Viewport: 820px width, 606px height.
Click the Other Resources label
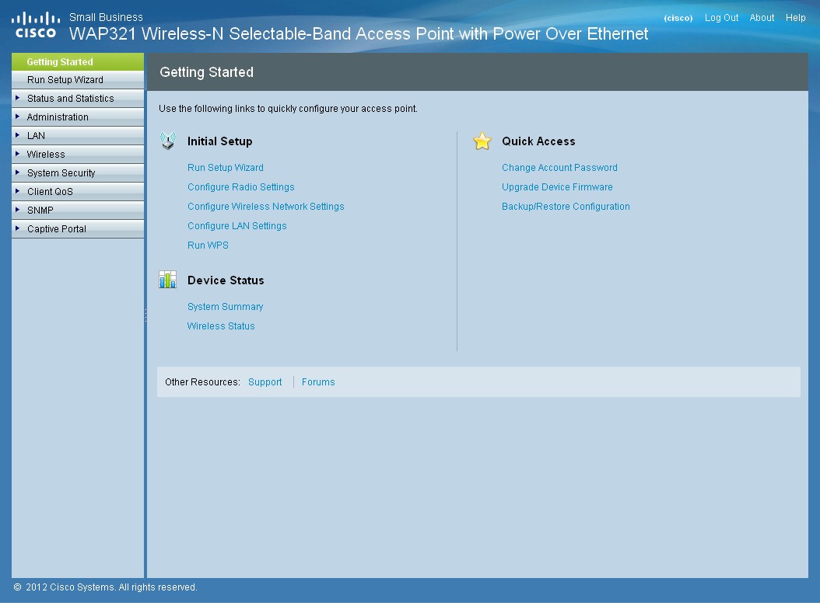click(x=202, y=382)
